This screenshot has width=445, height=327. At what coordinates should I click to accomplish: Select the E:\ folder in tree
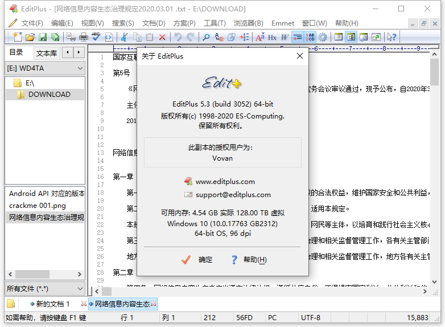tap(30, 83)
